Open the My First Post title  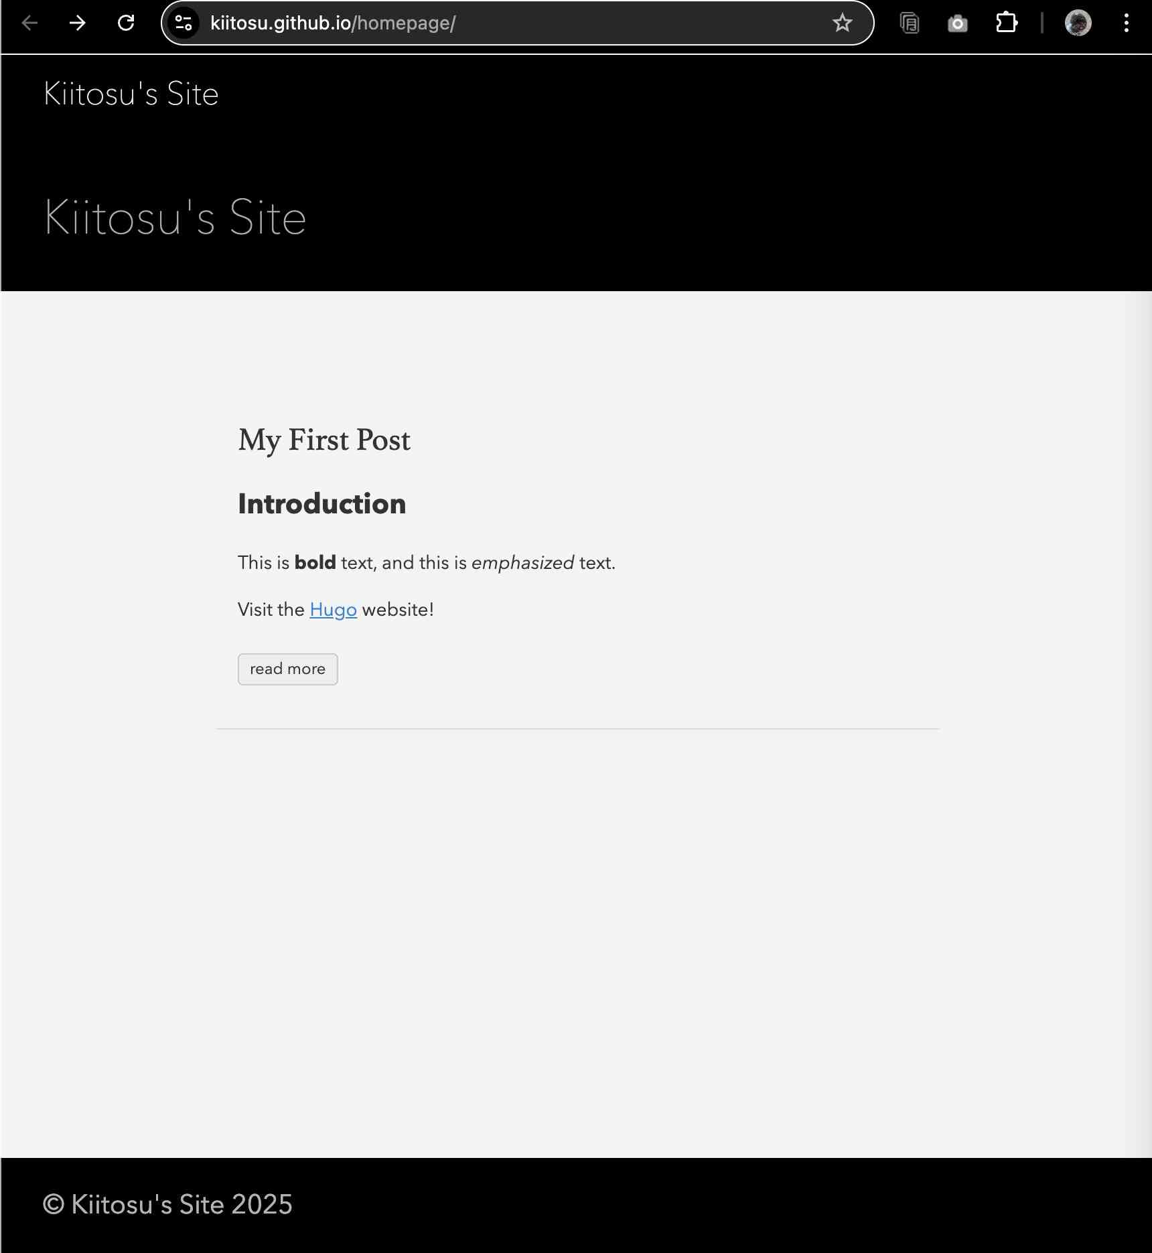(x=324, y=440)
